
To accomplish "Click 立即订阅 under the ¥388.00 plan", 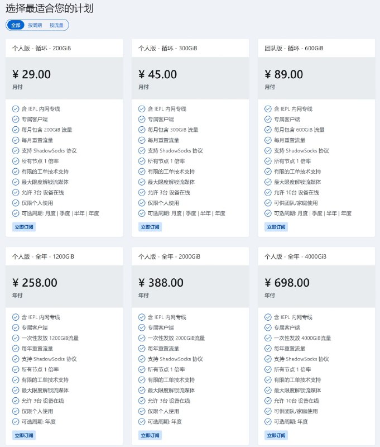I will click(x=150, y=435).
